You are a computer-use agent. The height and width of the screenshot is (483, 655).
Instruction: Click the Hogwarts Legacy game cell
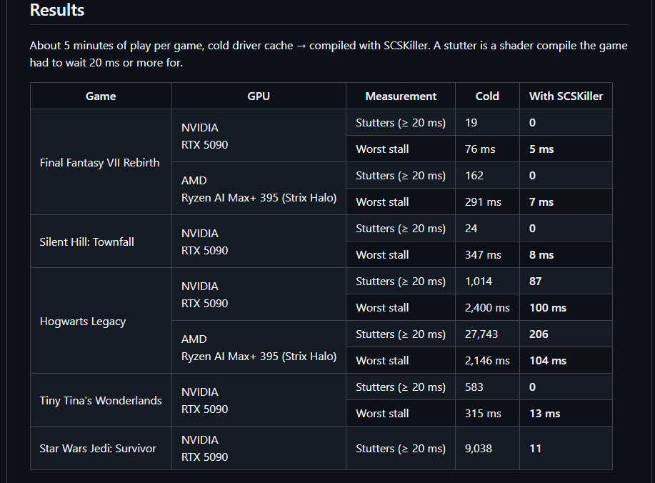(x=101, y=321)
